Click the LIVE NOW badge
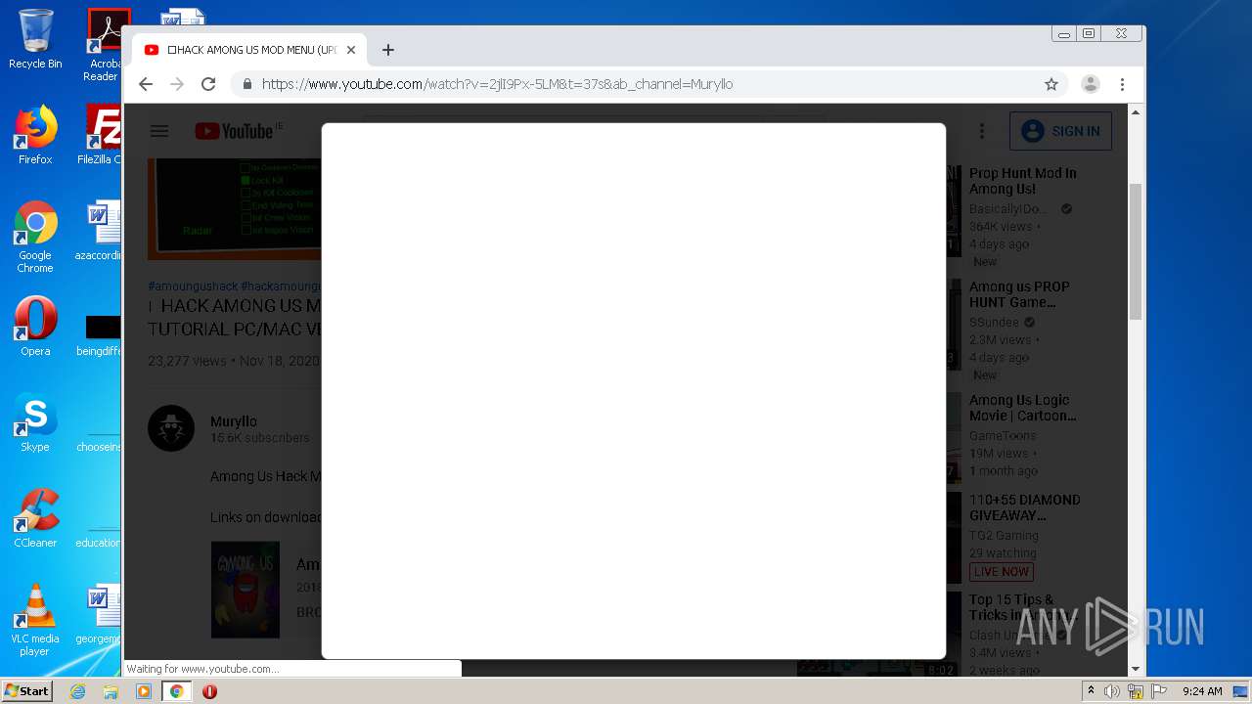 point(1002,572)
